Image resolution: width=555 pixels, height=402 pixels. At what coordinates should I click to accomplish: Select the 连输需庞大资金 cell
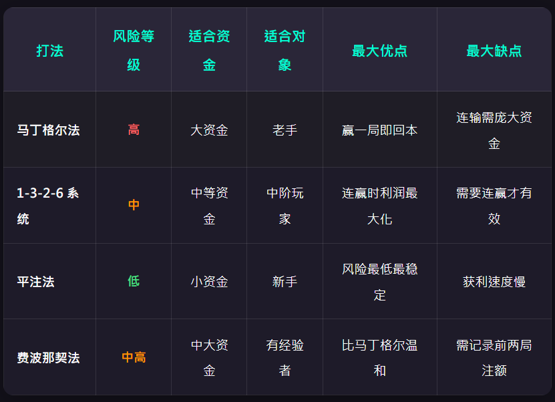pos(494,130)
